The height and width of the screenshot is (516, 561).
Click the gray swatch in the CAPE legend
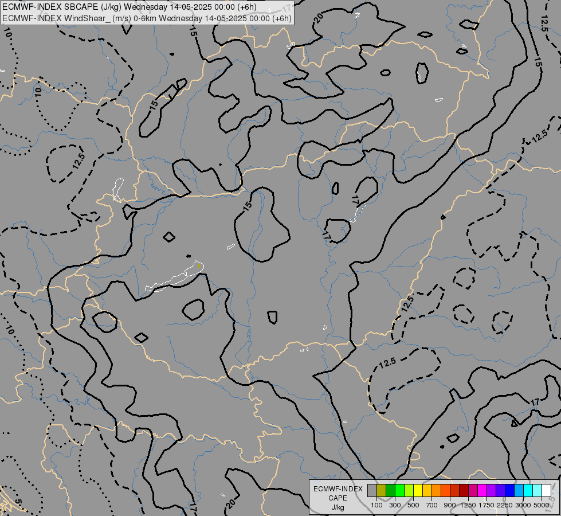point(372,490)
